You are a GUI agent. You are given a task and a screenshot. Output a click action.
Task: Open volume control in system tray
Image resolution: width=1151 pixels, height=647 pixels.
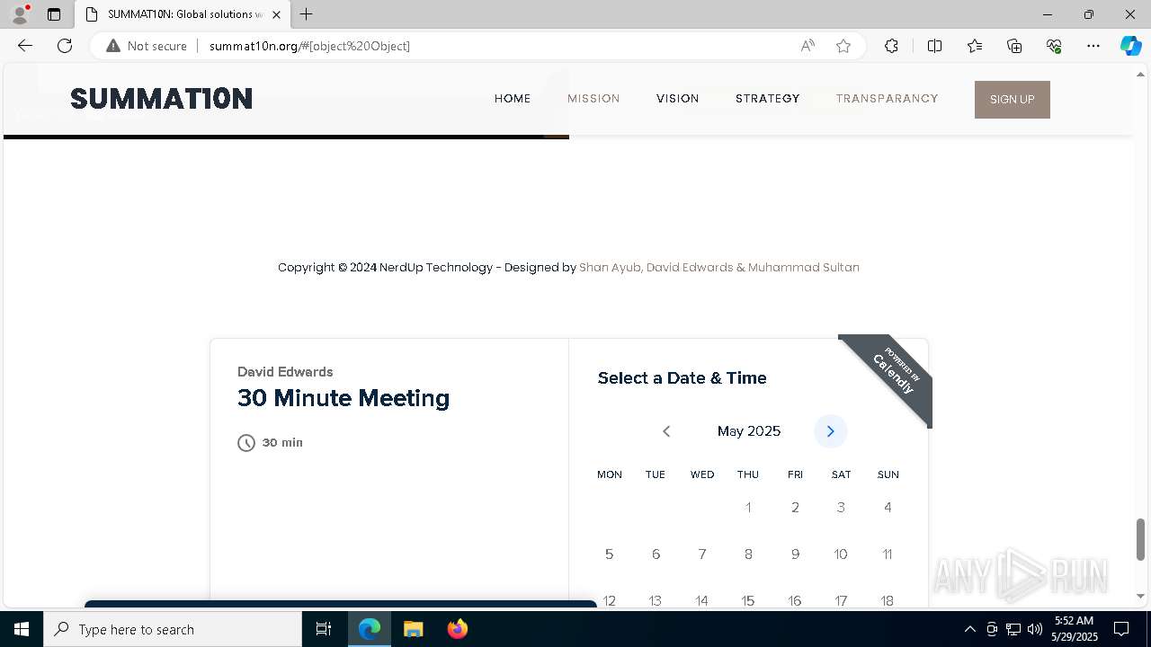pyautogui.click(x=1035, y=629)
